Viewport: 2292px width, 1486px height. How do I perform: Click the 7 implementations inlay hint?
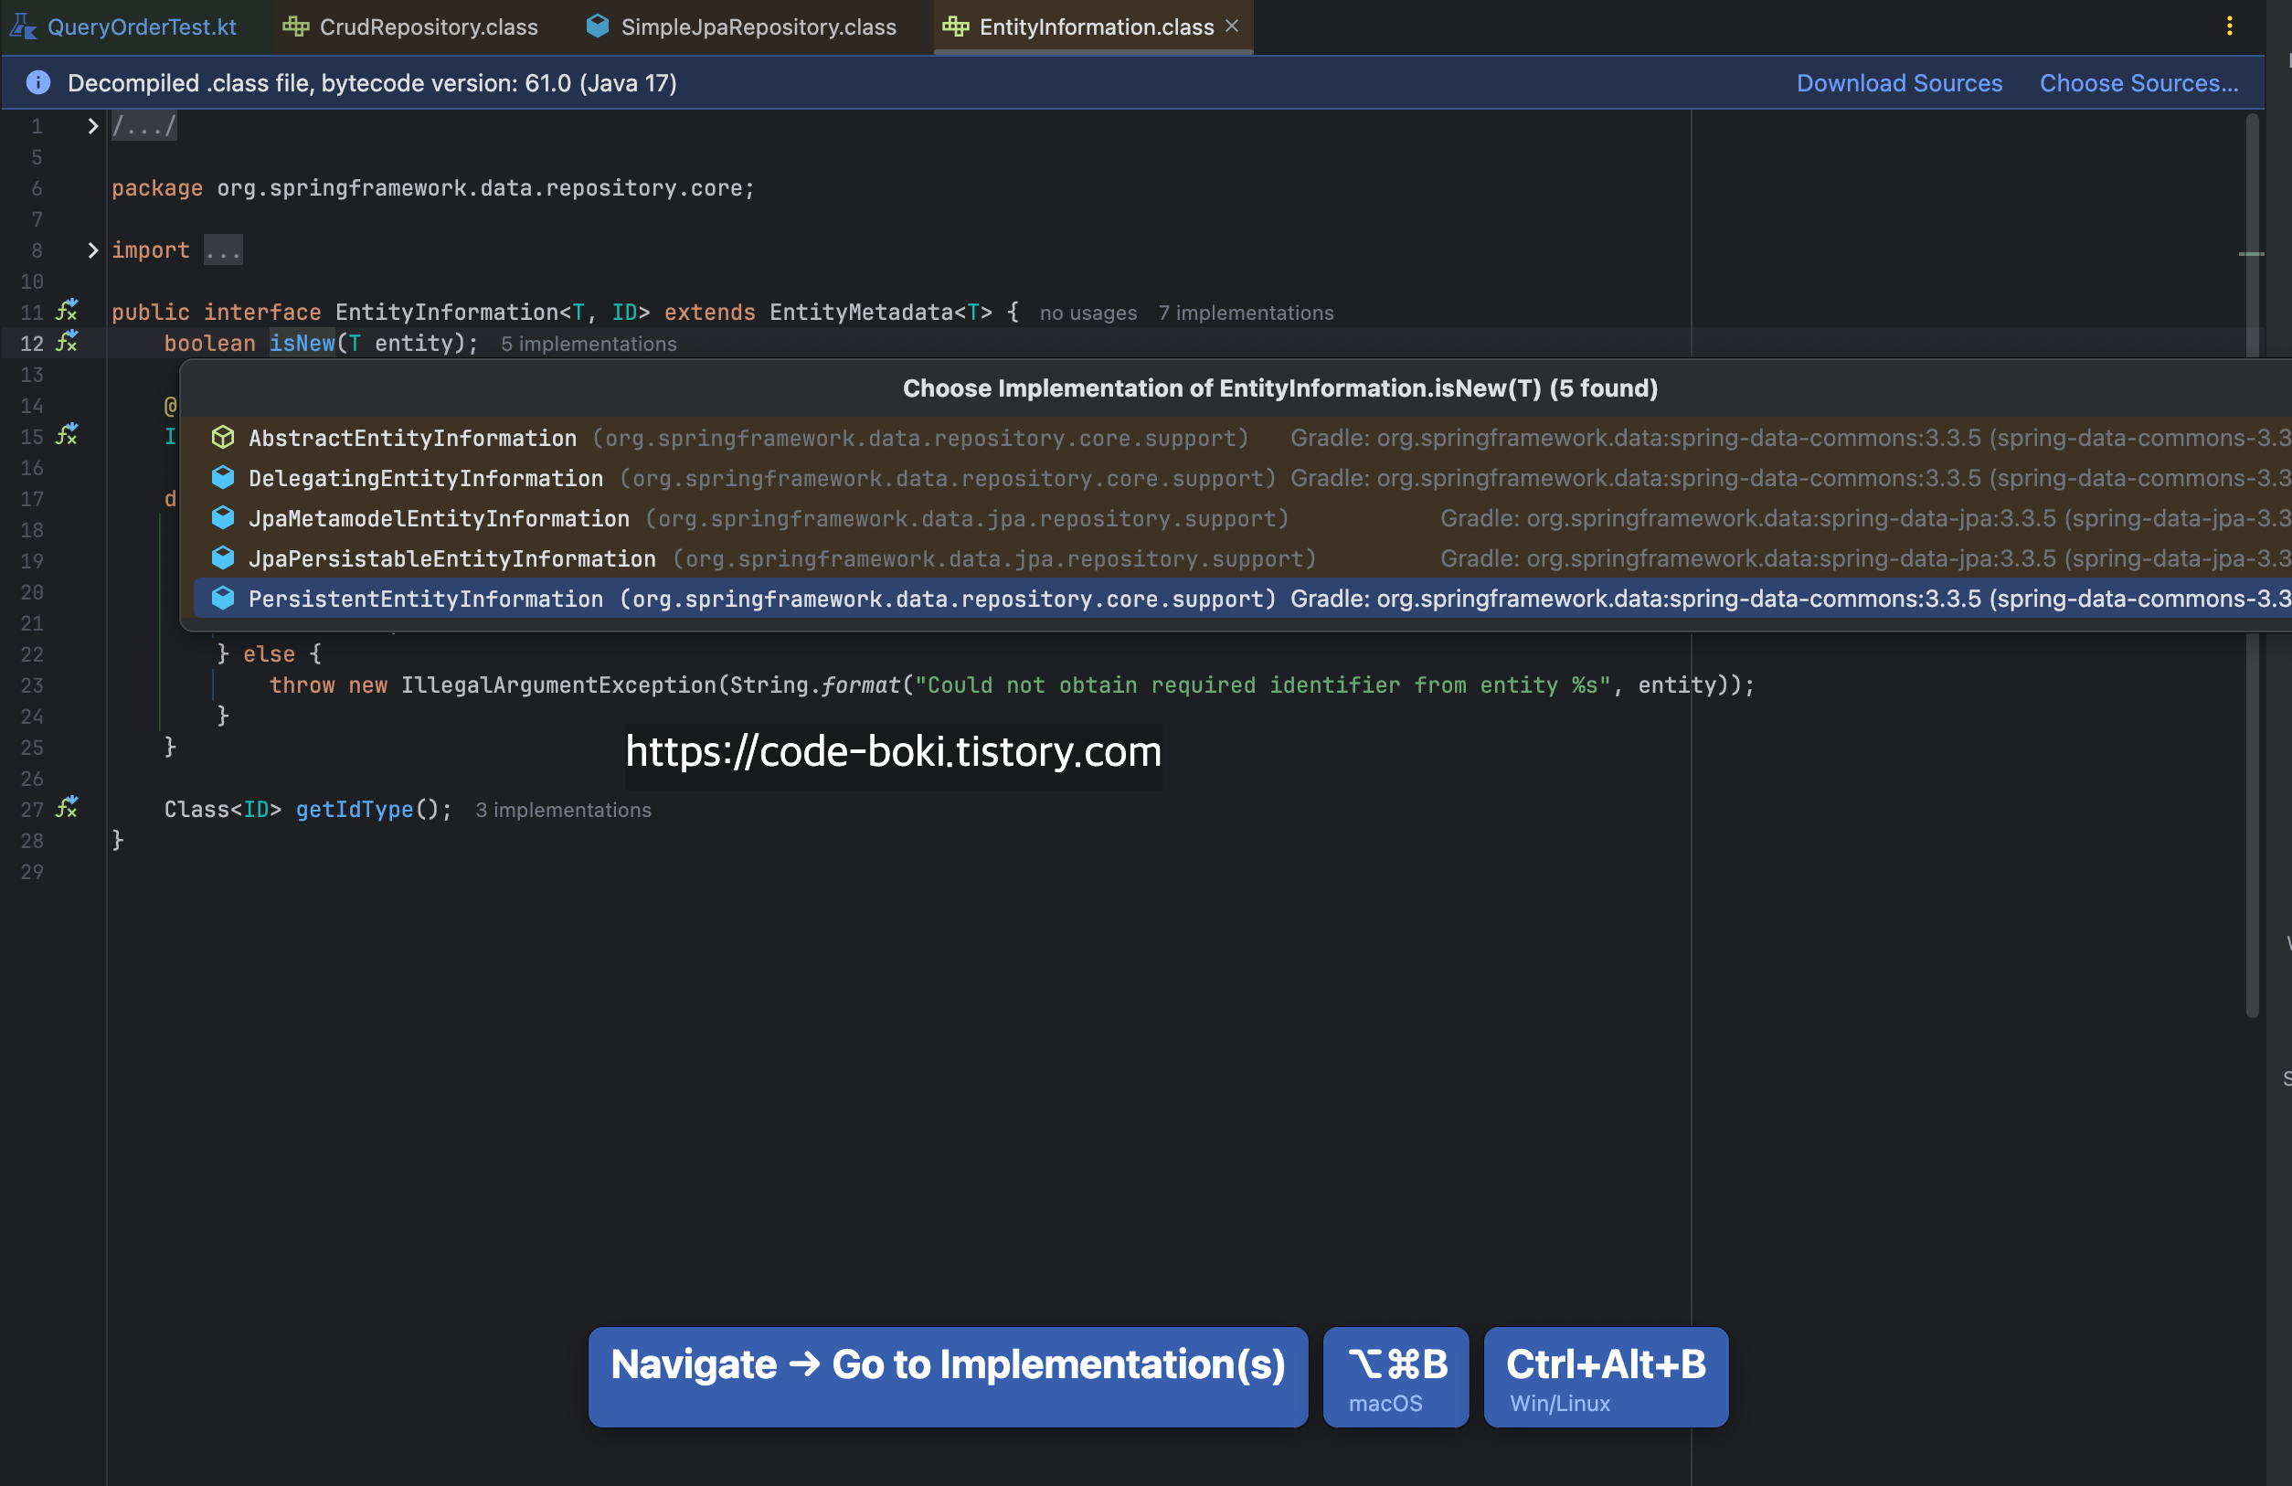[x=1246, y=313]
